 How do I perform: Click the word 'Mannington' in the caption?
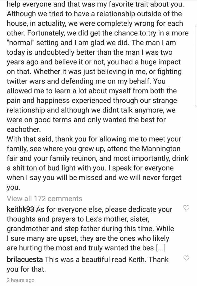161,149
